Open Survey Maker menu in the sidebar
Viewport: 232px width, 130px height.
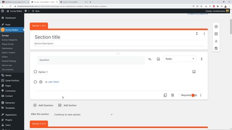tap(12, 30)
